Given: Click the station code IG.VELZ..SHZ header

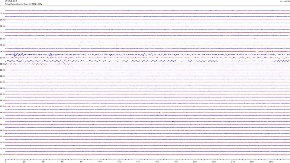Looking at the screenshot, I should 11,1.
